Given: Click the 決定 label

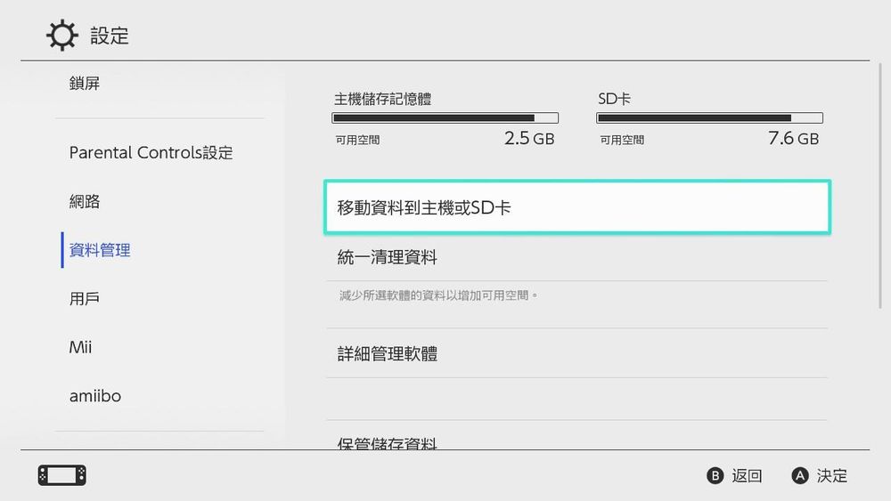Looking at the screenshot, I should tap(832, 475).
